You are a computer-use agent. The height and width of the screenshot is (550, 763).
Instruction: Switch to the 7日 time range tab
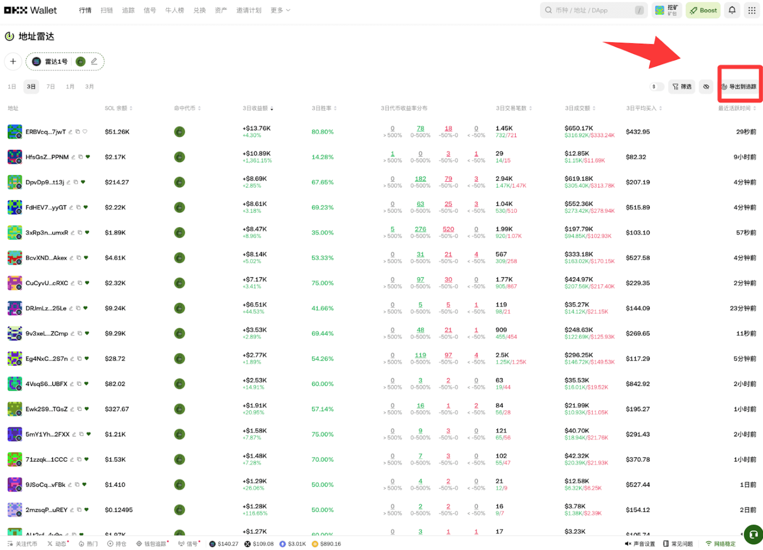tap(51, 87)
